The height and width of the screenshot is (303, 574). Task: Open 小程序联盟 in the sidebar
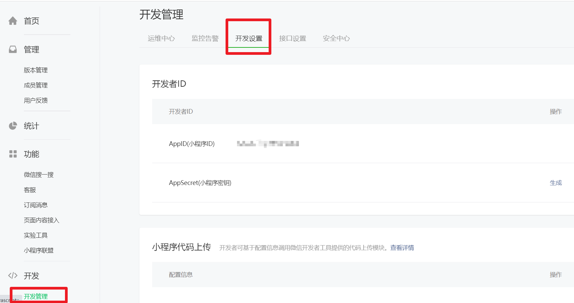(39, 250)
